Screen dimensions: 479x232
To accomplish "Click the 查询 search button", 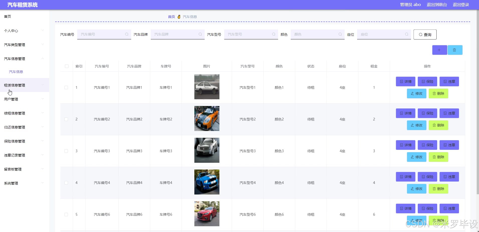I will (425, 34).
